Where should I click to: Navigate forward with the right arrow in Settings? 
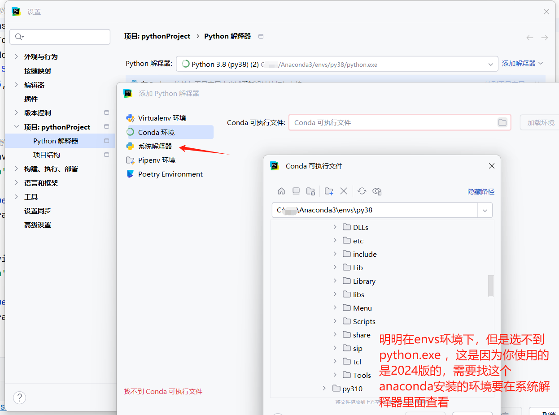(x=545, y=38)
